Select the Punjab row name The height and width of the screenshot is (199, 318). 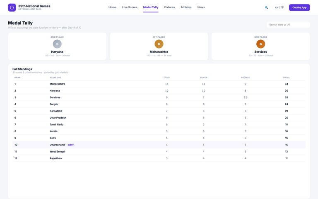[54, 104]
